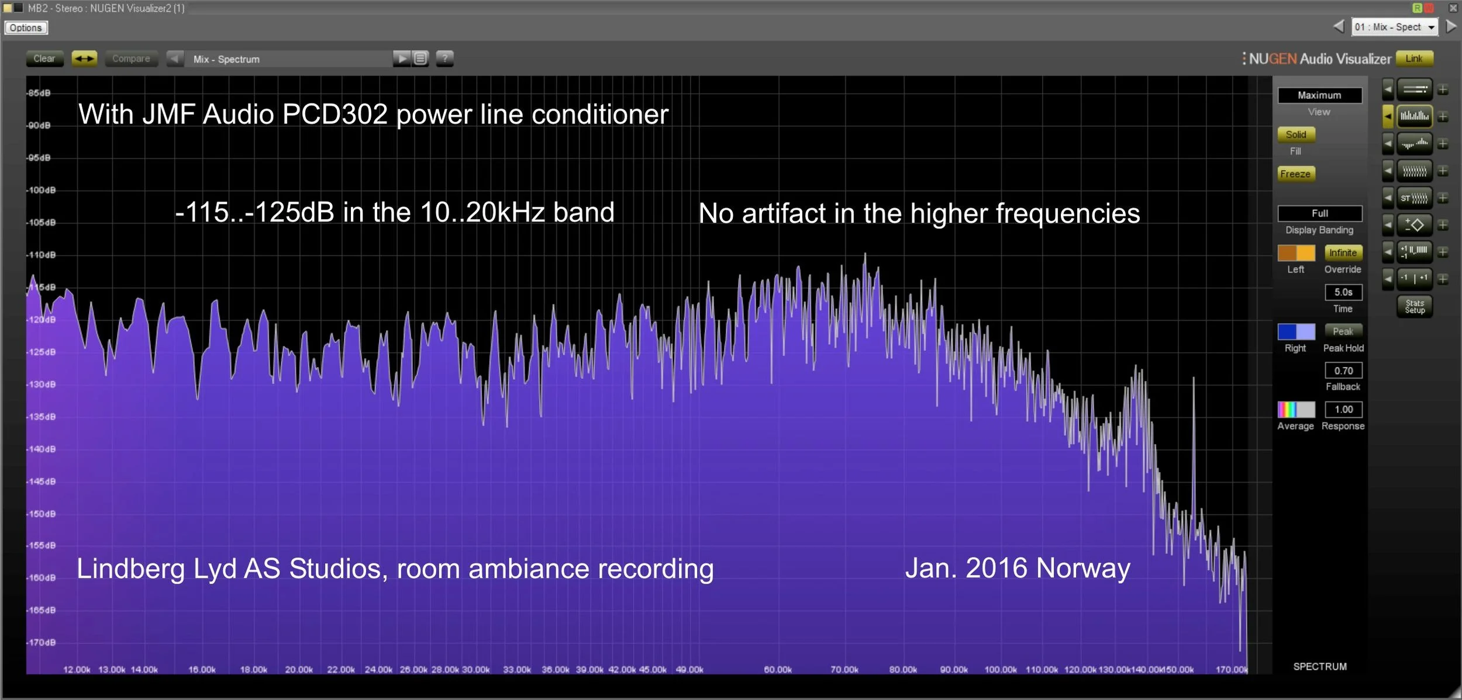Viewport: 1462px width, 700px height.
Task: Open the Options menu
Action: (26, 27)
